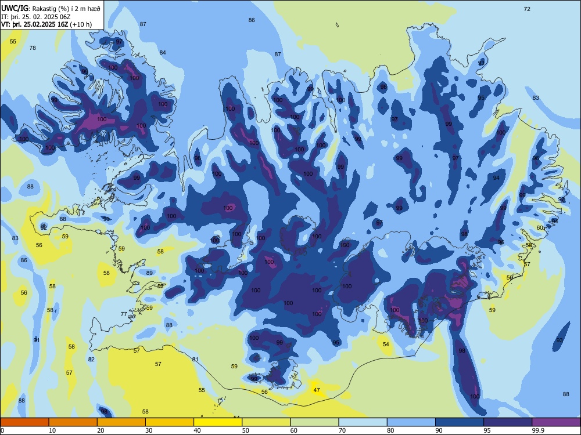Select the "(+10 h)" forecast offset text
The width and height of the screenshot is (581, 435).
[x=81, y=25]
